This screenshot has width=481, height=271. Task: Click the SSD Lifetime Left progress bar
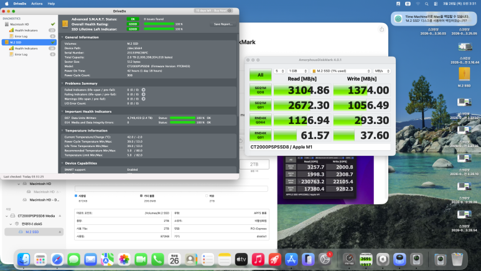tap(159, 29)
